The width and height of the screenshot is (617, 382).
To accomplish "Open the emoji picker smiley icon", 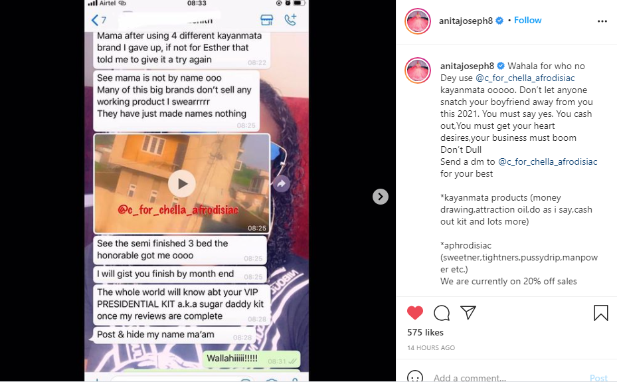I will (x=414, y=377).
